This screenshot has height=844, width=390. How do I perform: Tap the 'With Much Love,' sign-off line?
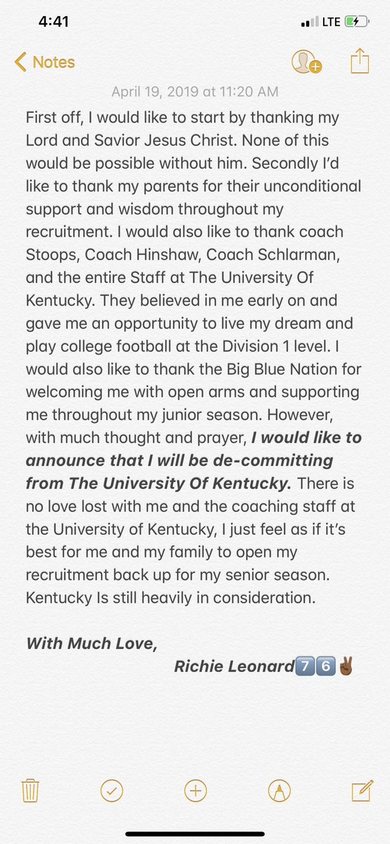pyautogui.click(x=92, y=643)
